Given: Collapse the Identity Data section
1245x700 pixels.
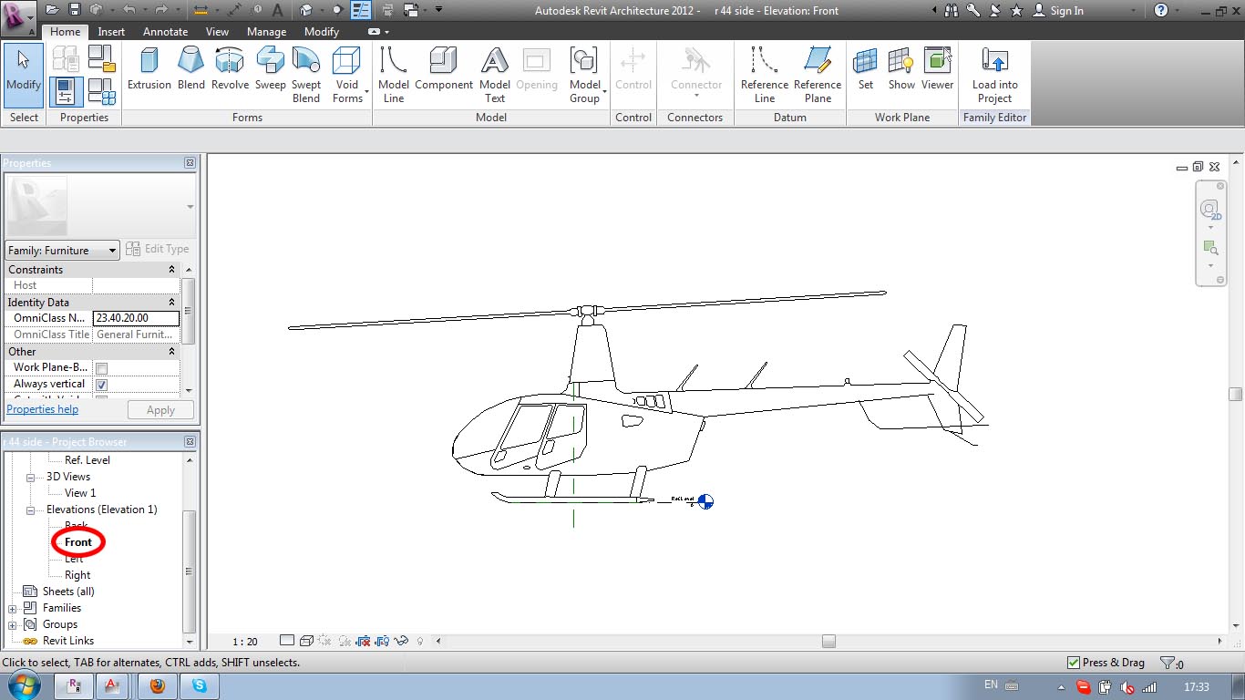Looking at the screenshot, I should tap(171, 303).
